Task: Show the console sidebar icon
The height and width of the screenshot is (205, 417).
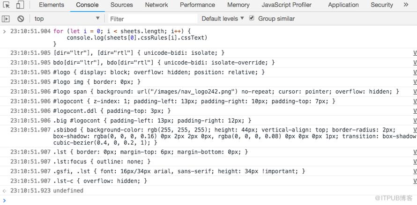Action: pyautogui.click(x=6, y=19)
